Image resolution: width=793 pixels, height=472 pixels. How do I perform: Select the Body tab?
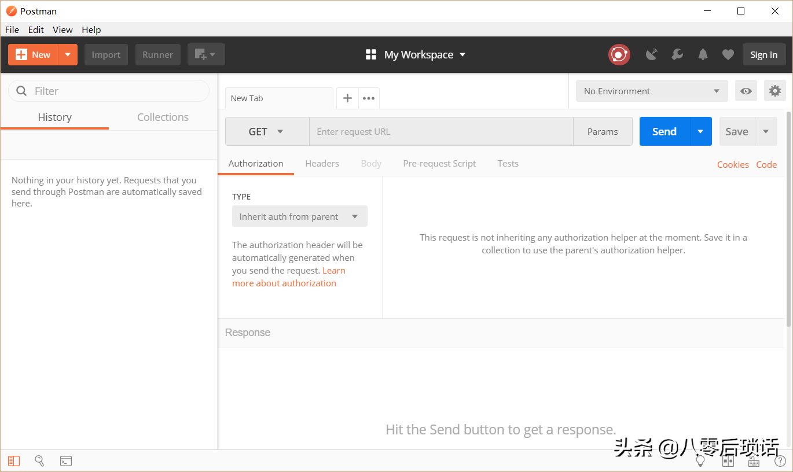click(371, 164)
